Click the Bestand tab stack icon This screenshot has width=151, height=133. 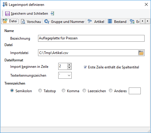click(x=110, y=21)
